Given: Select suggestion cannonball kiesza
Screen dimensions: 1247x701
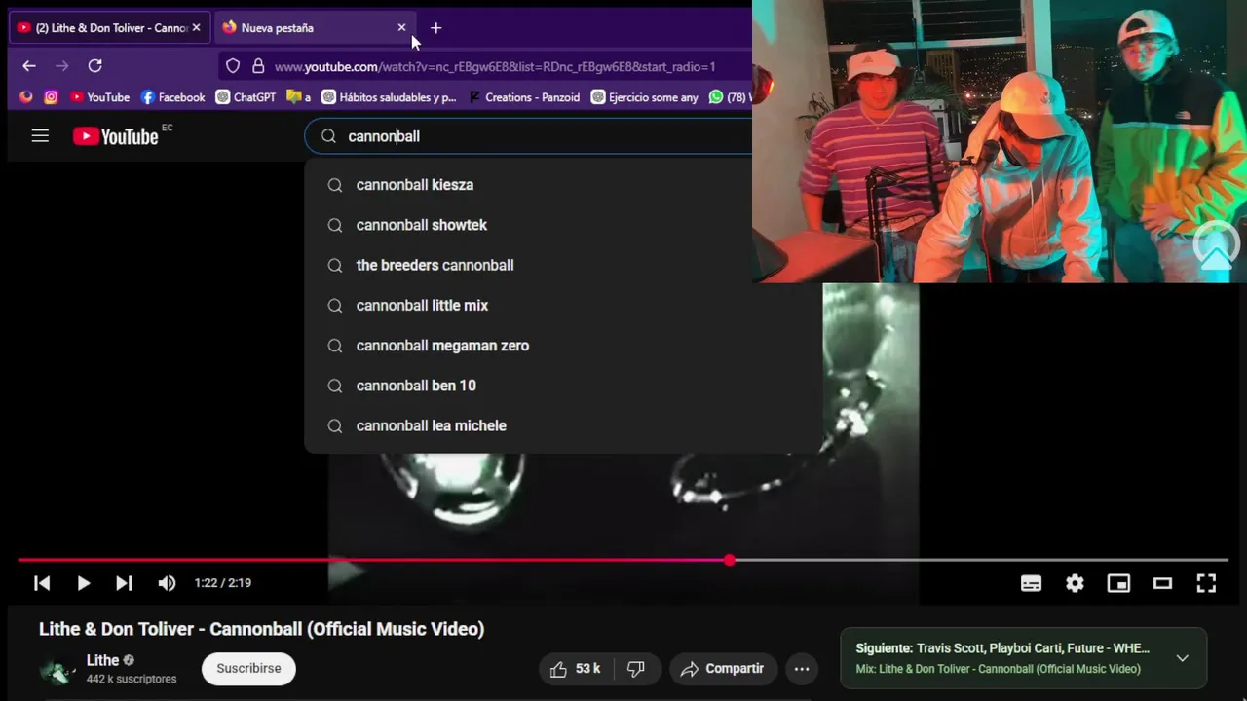Looking at the screenshot, I should [563, 185].
